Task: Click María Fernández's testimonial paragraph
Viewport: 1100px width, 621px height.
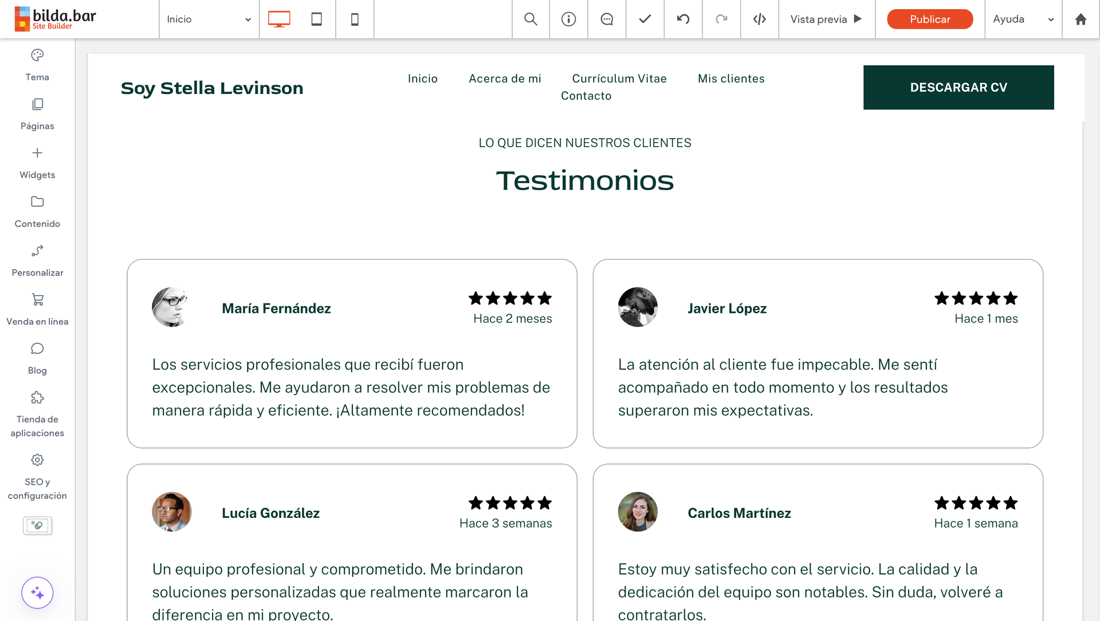Action: 351,387
